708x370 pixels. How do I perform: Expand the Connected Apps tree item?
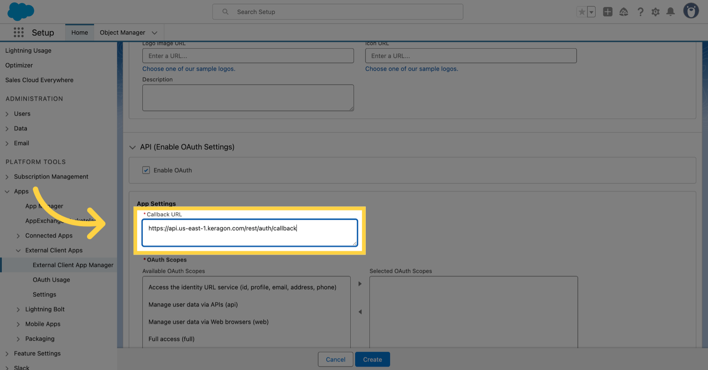pos(18,236)
